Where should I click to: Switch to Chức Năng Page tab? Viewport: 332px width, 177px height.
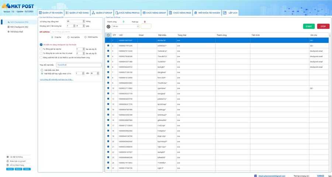tap(180, 13)
